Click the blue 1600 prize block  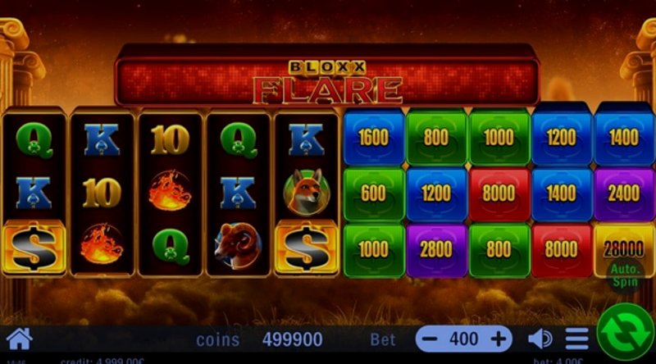click(374, 137)
